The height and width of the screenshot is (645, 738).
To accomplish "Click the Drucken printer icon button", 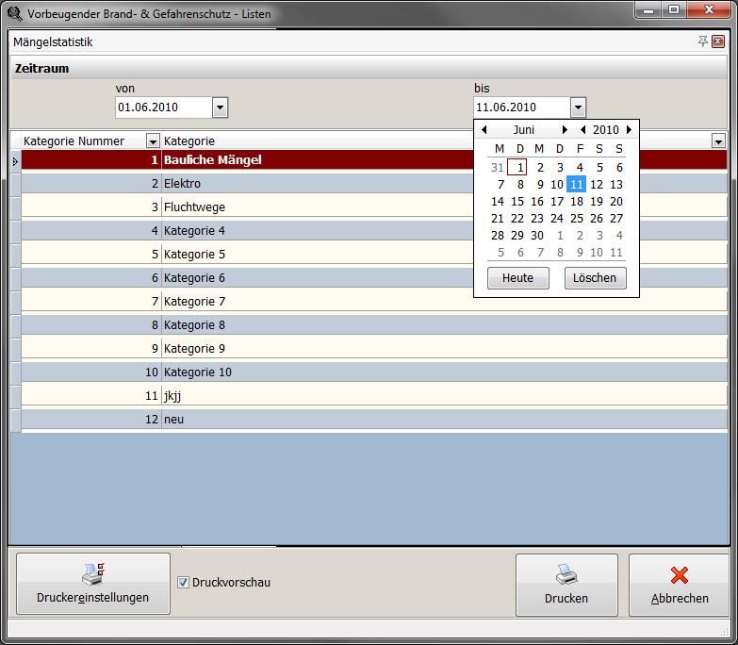I will tap(566, 584).
